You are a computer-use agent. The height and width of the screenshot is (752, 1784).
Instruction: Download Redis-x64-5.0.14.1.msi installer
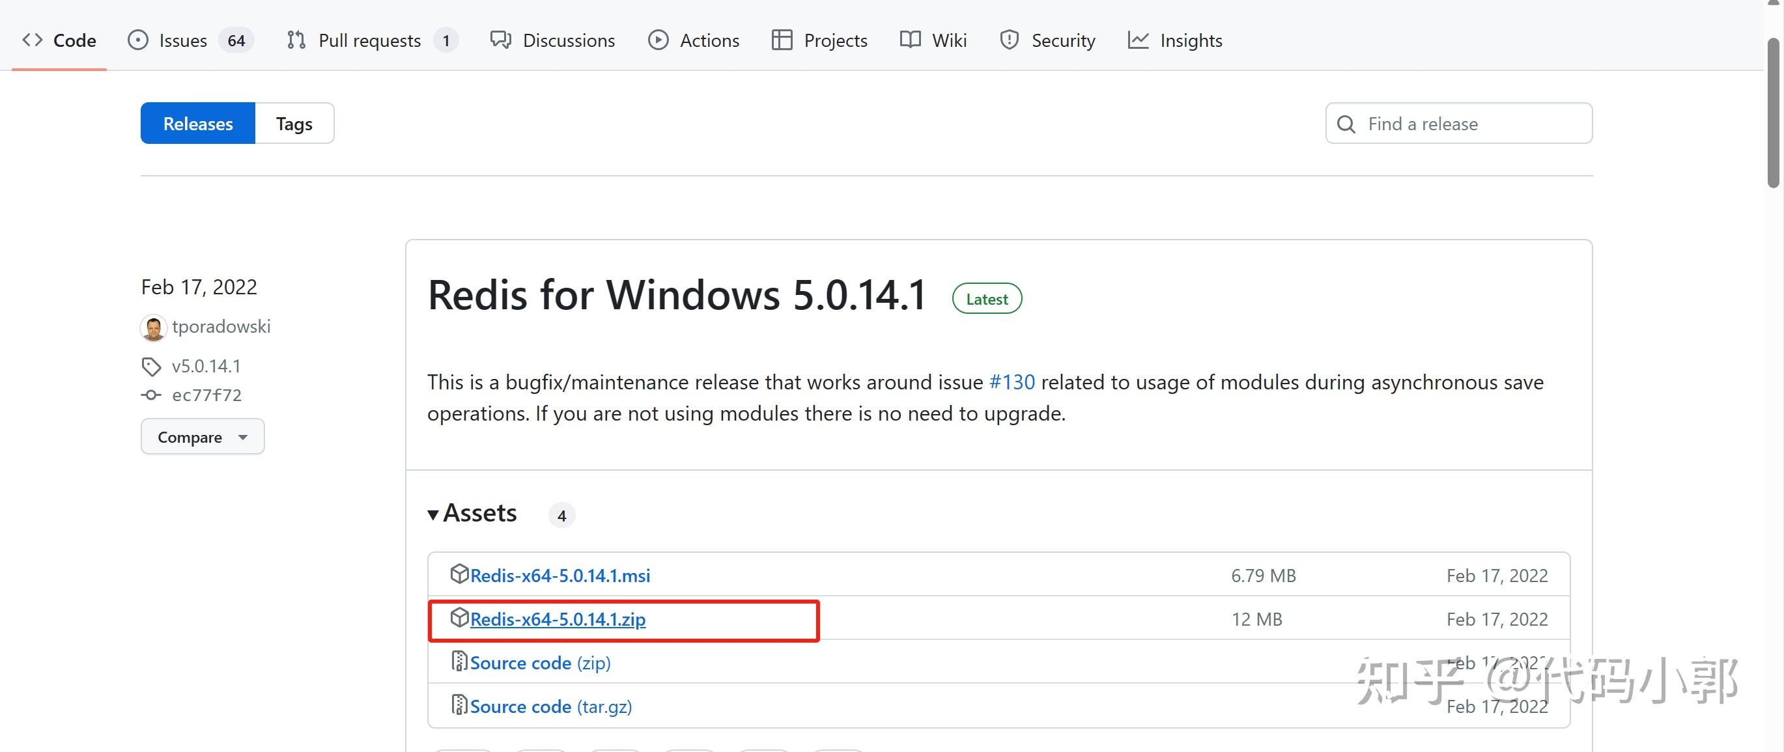[x=559, y=576]
